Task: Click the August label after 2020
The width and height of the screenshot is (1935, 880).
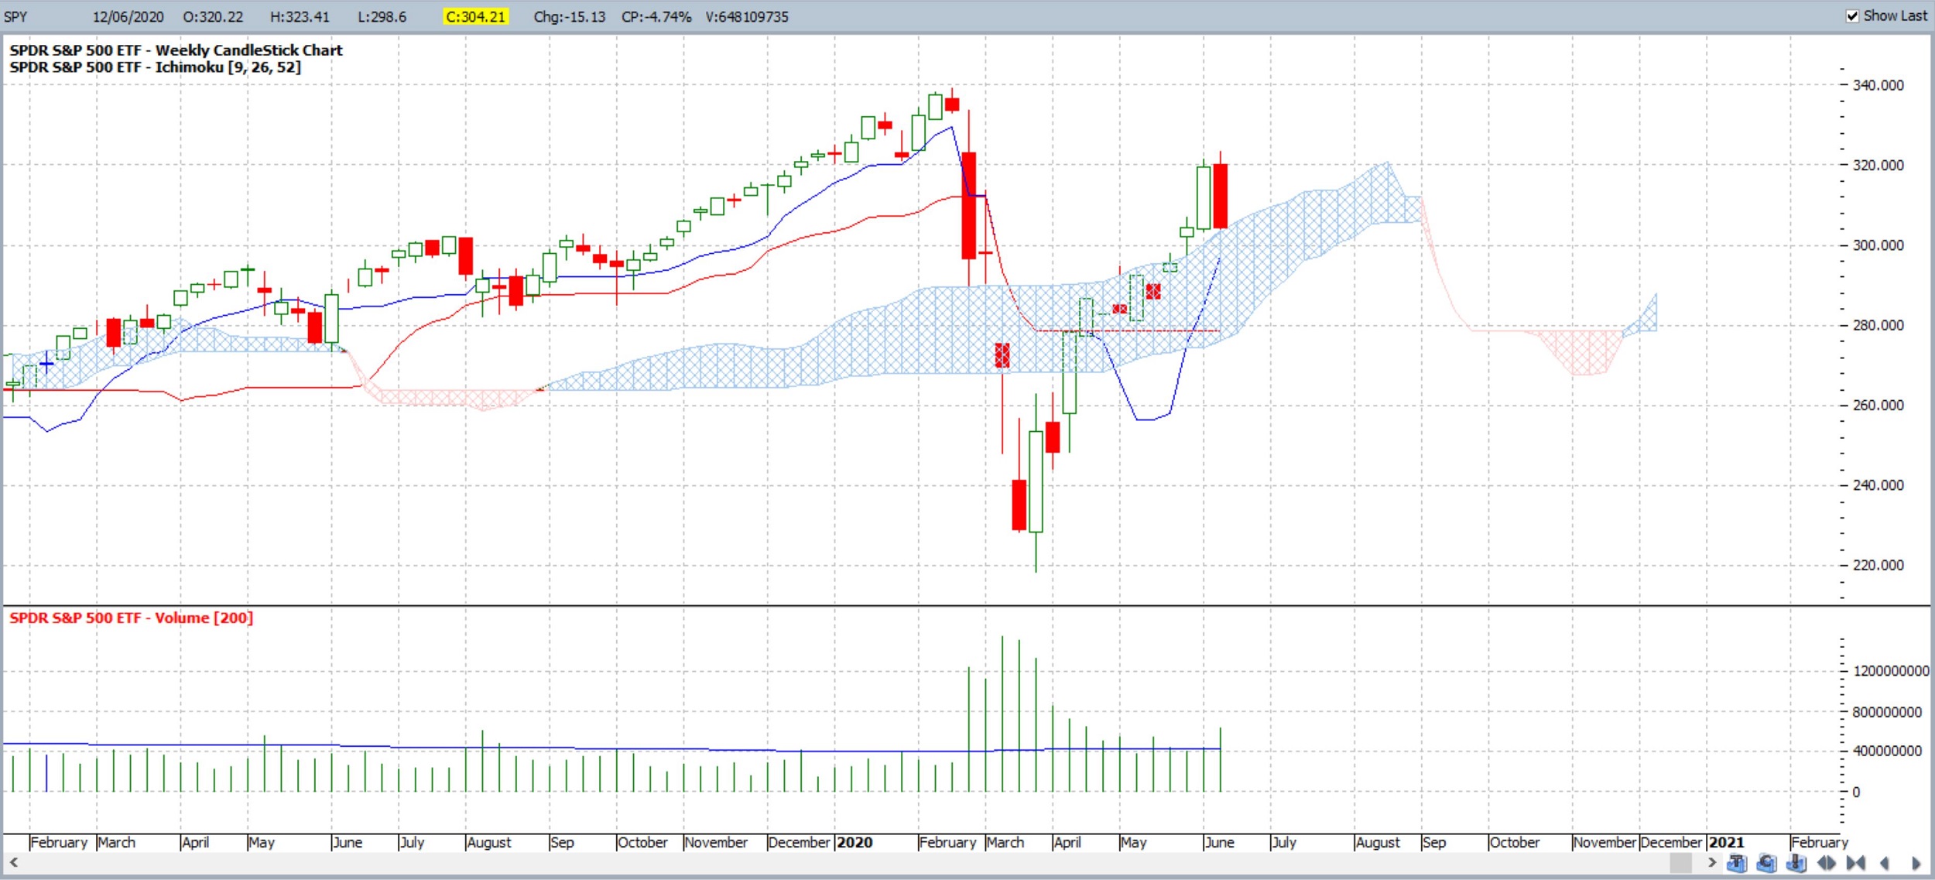Action: (x=1378, y=842)
